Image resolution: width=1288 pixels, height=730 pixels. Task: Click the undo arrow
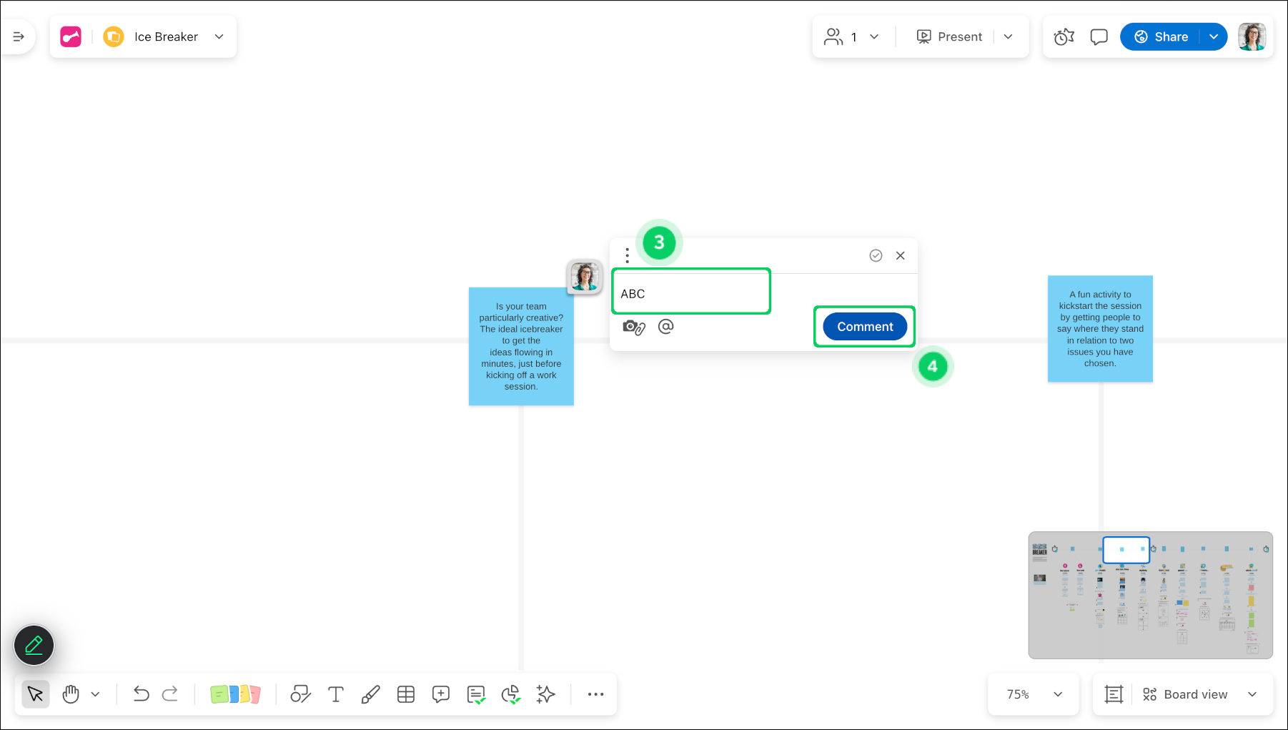(141, 694)
